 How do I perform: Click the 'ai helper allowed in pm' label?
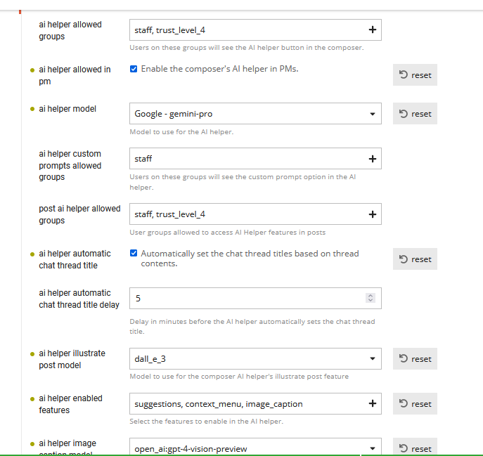[75, 75]
